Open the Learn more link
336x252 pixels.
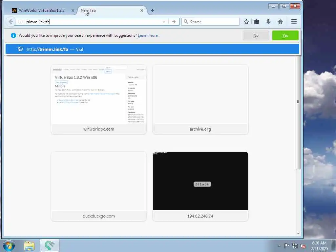(149, 35)
